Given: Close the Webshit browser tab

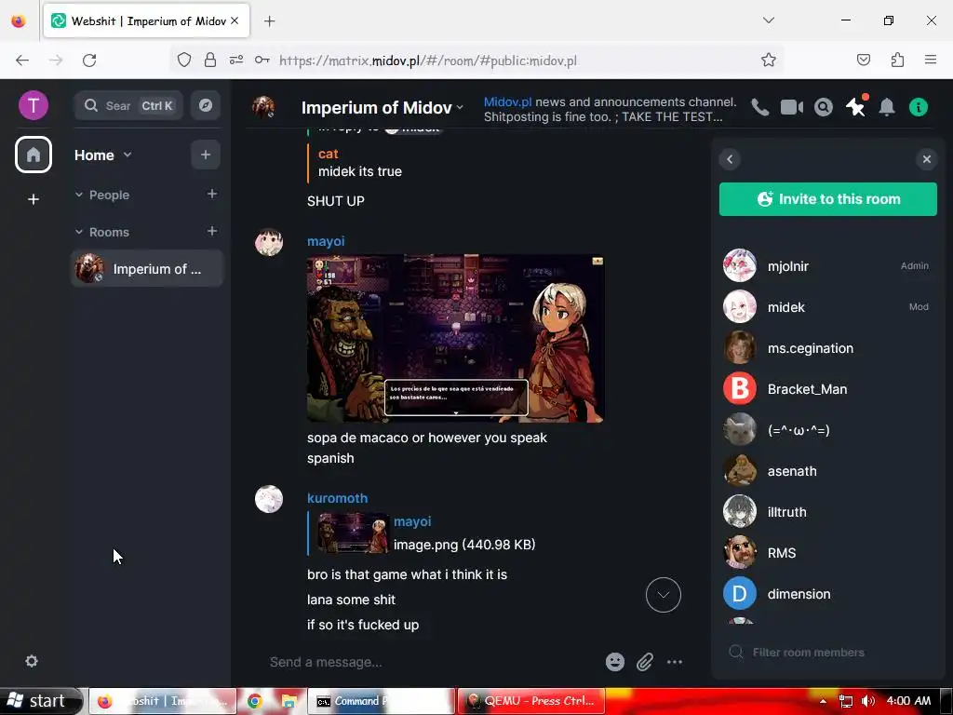Looking at the screenshot, I should tap(235, 20).
